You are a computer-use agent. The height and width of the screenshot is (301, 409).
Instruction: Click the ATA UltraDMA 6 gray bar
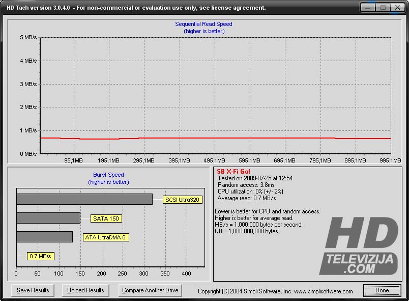[x=44, y=237]
